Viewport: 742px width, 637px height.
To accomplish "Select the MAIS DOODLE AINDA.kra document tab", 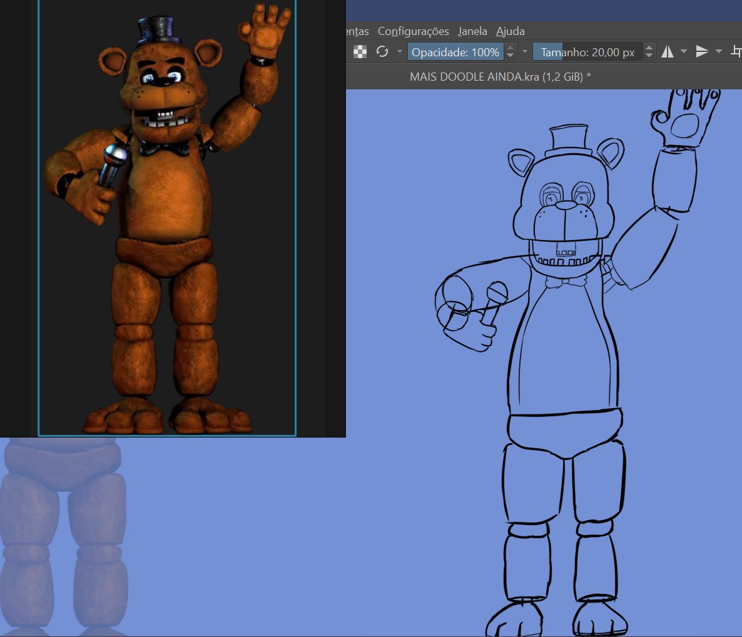I will (x=500, y=77).
